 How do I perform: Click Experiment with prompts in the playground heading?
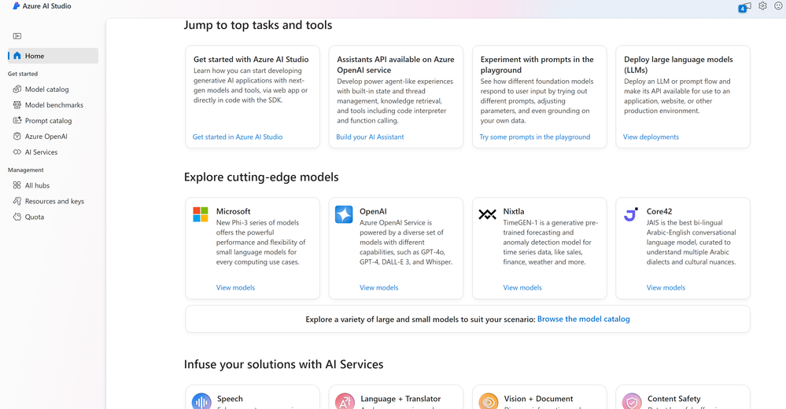click(x=537, y=64)
